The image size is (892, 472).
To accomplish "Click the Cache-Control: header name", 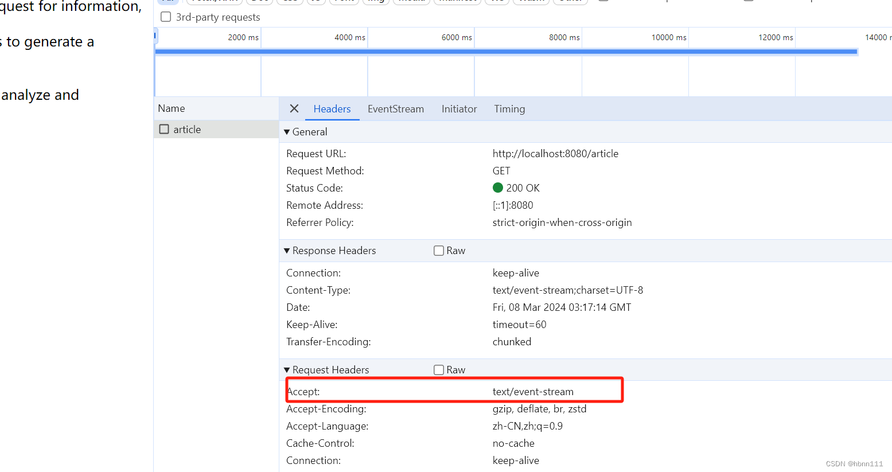I will (x=320, y=443).
